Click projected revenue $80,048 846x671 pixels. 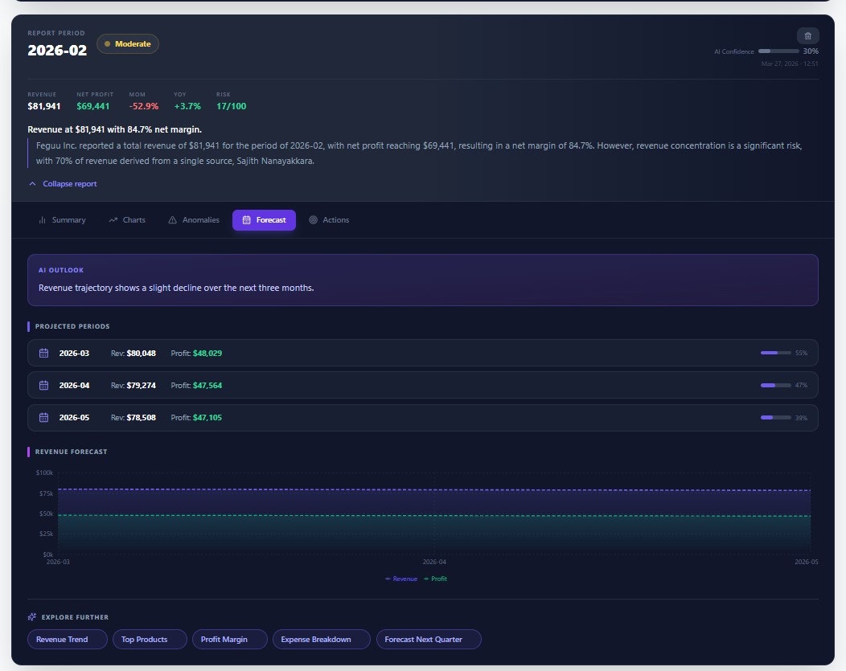click(142, 353)
